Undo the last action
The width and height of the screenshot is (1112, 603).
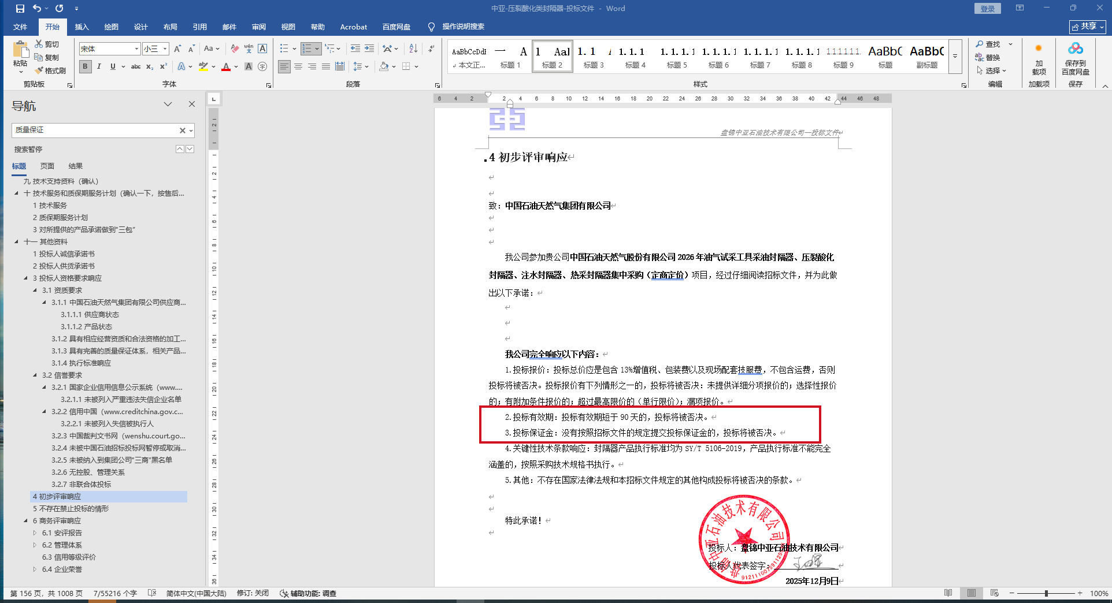click(37, 9)
